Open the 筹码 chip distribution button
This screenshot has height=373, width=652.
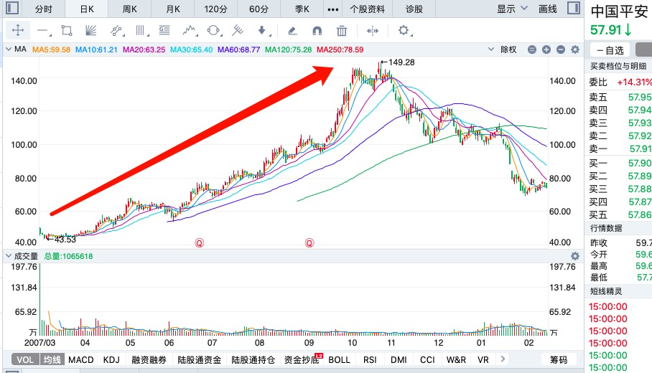coord(559,359)
